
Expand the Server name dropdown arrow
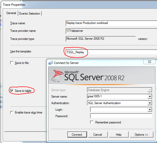pyautogui.click(x=150, y=97)
